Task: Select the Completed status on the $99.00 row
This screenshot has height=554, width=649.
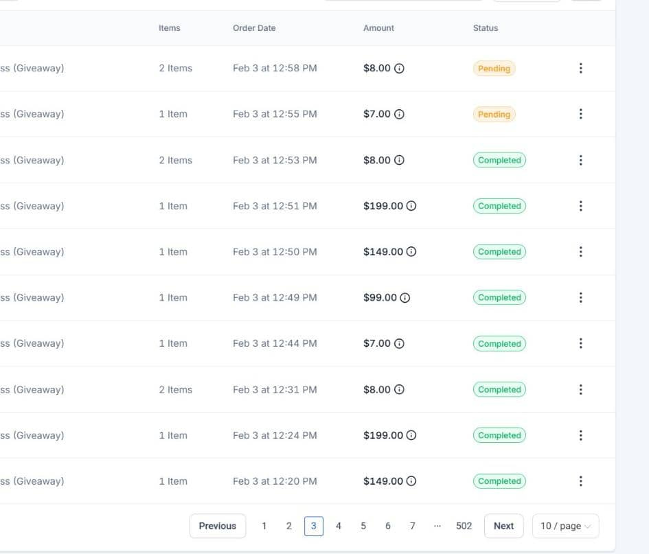Action: pyautogui.click(x=499, y=297)
